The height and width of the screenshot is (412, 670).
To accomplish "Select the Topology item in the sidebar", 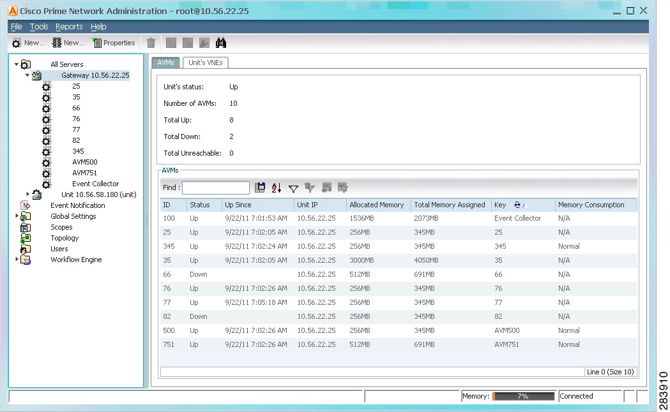I will [65, 238].
